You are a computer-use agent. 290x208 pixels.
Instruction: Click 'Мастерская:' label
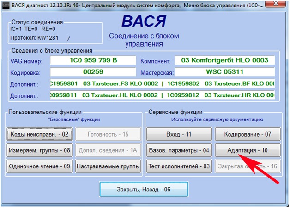pyautogui.click(x=157, y=72)
